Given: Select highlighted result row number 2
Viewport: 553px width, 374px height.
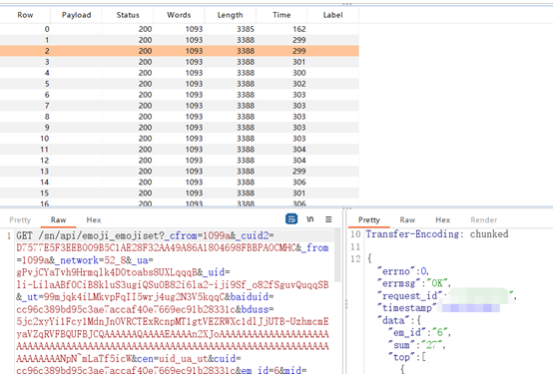Looking at the screenshot, I should click(x=180, y=51).
